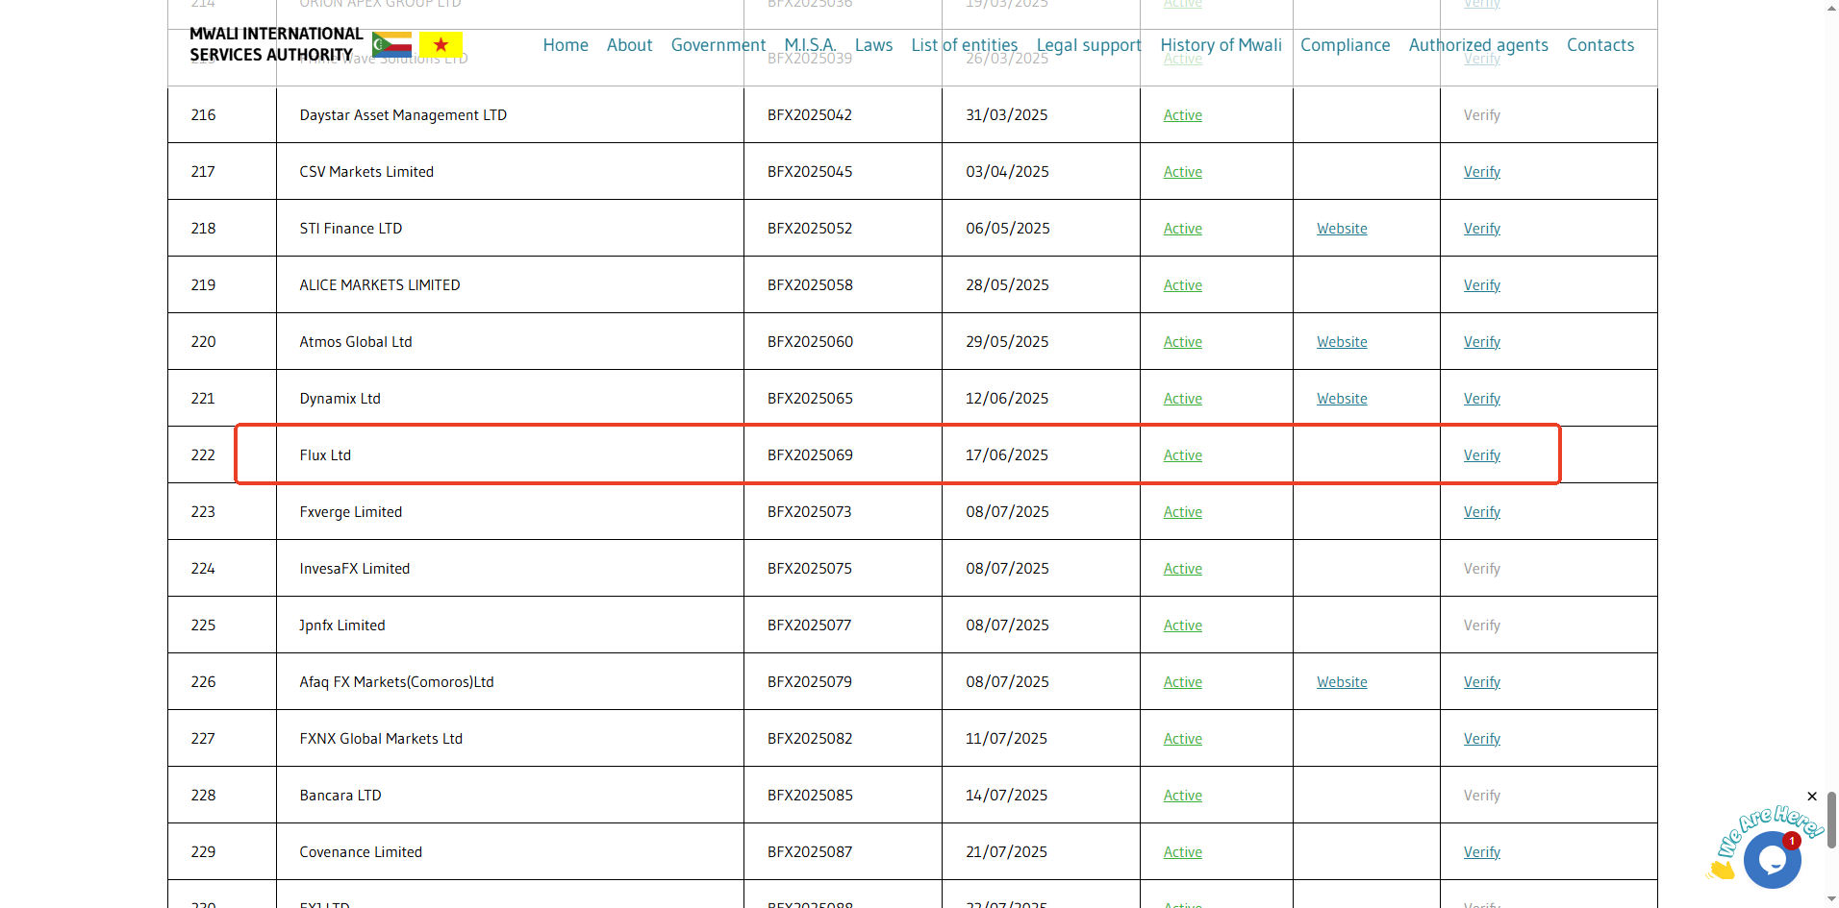Open Afaq FX Markets(Comoros)Ltd website link
The width and height of the screenshot is (1839, 908).
(x=1342, y=682)
